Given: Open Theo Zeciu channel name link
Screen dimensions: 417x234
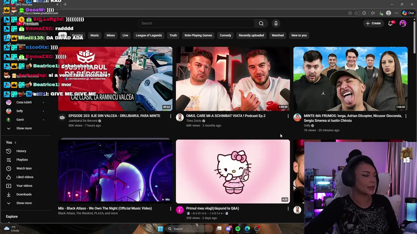Looking at the screenshot, I should (x=194, y=121).
